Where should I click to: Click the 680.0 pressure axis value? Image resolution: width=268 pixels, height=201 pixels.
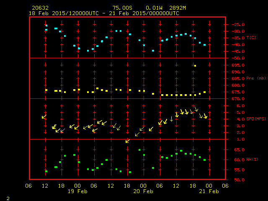tap(238, 85)
